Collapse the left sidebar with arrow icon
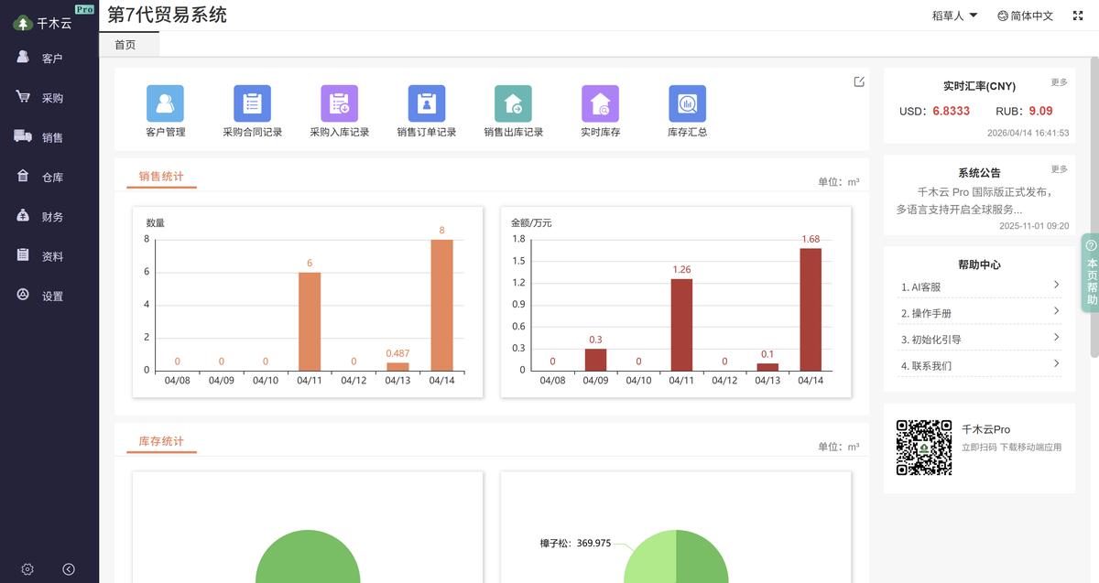This screenshot has width=1099, height=583. coord(69,569)
